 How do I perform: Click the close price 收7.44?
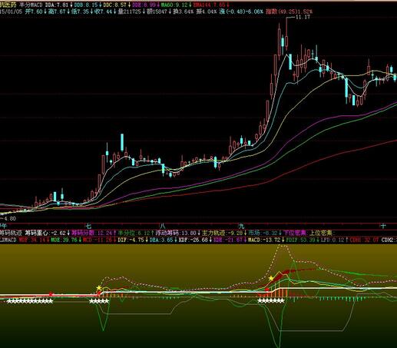click(103, 12)
